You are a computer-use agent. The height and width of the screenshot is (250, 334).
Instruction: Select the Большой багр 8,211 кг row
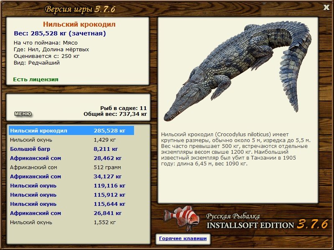pyautogui.click(x=71, y=149)
